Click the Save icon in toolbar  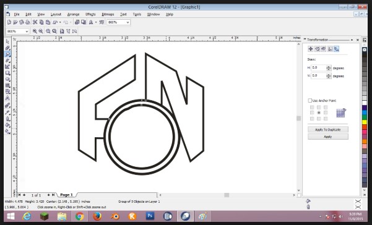pos(21,22)
